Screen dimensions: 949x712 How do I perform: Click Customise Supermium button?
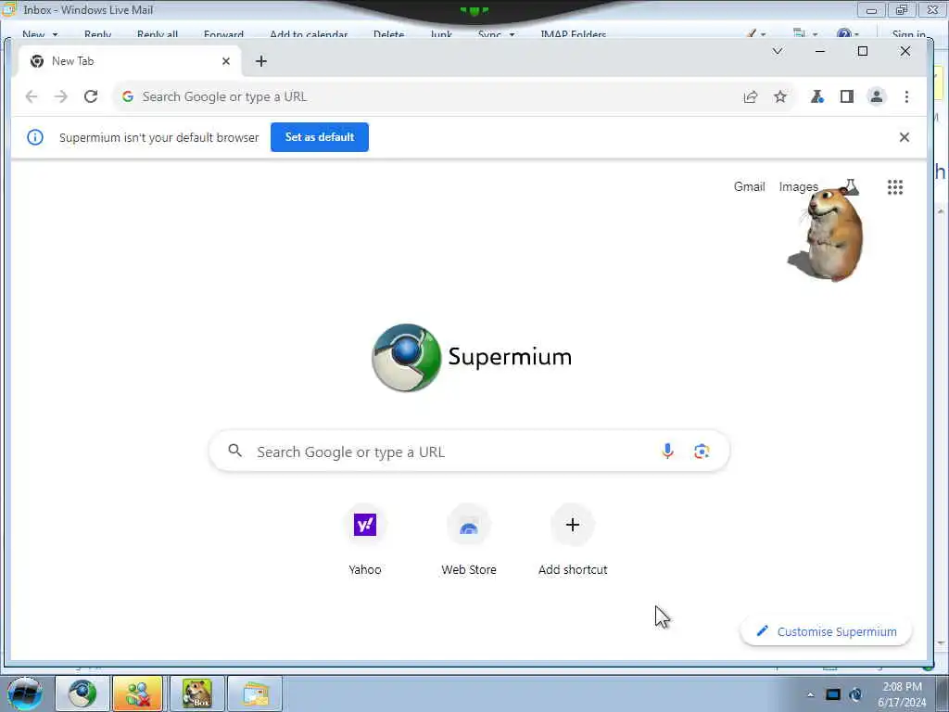826,631
